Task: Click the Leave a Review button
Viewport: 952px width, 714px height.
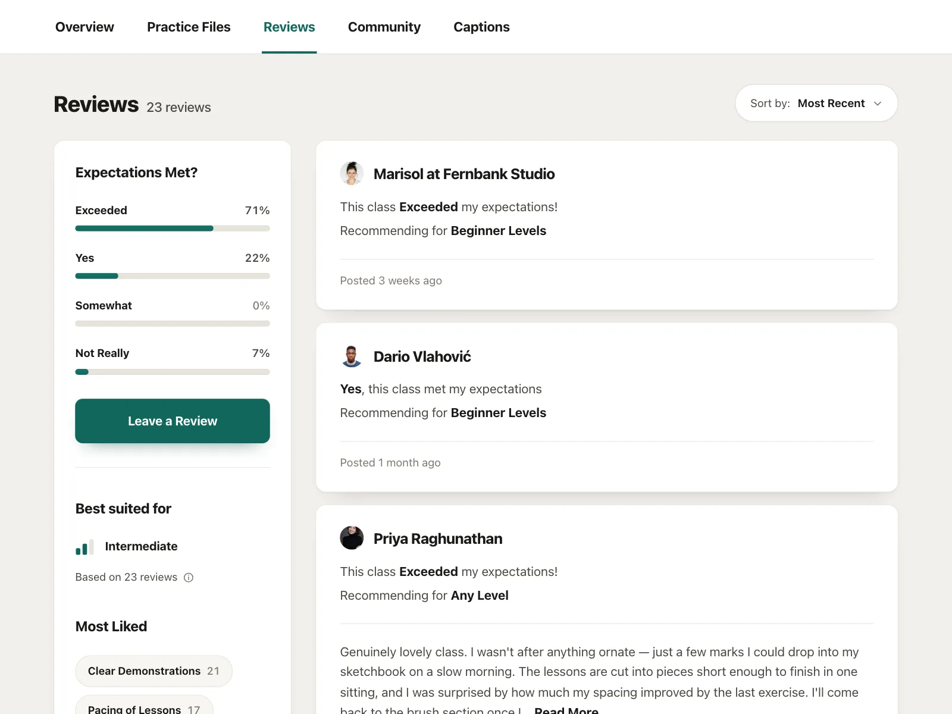Action: point(173,421)
